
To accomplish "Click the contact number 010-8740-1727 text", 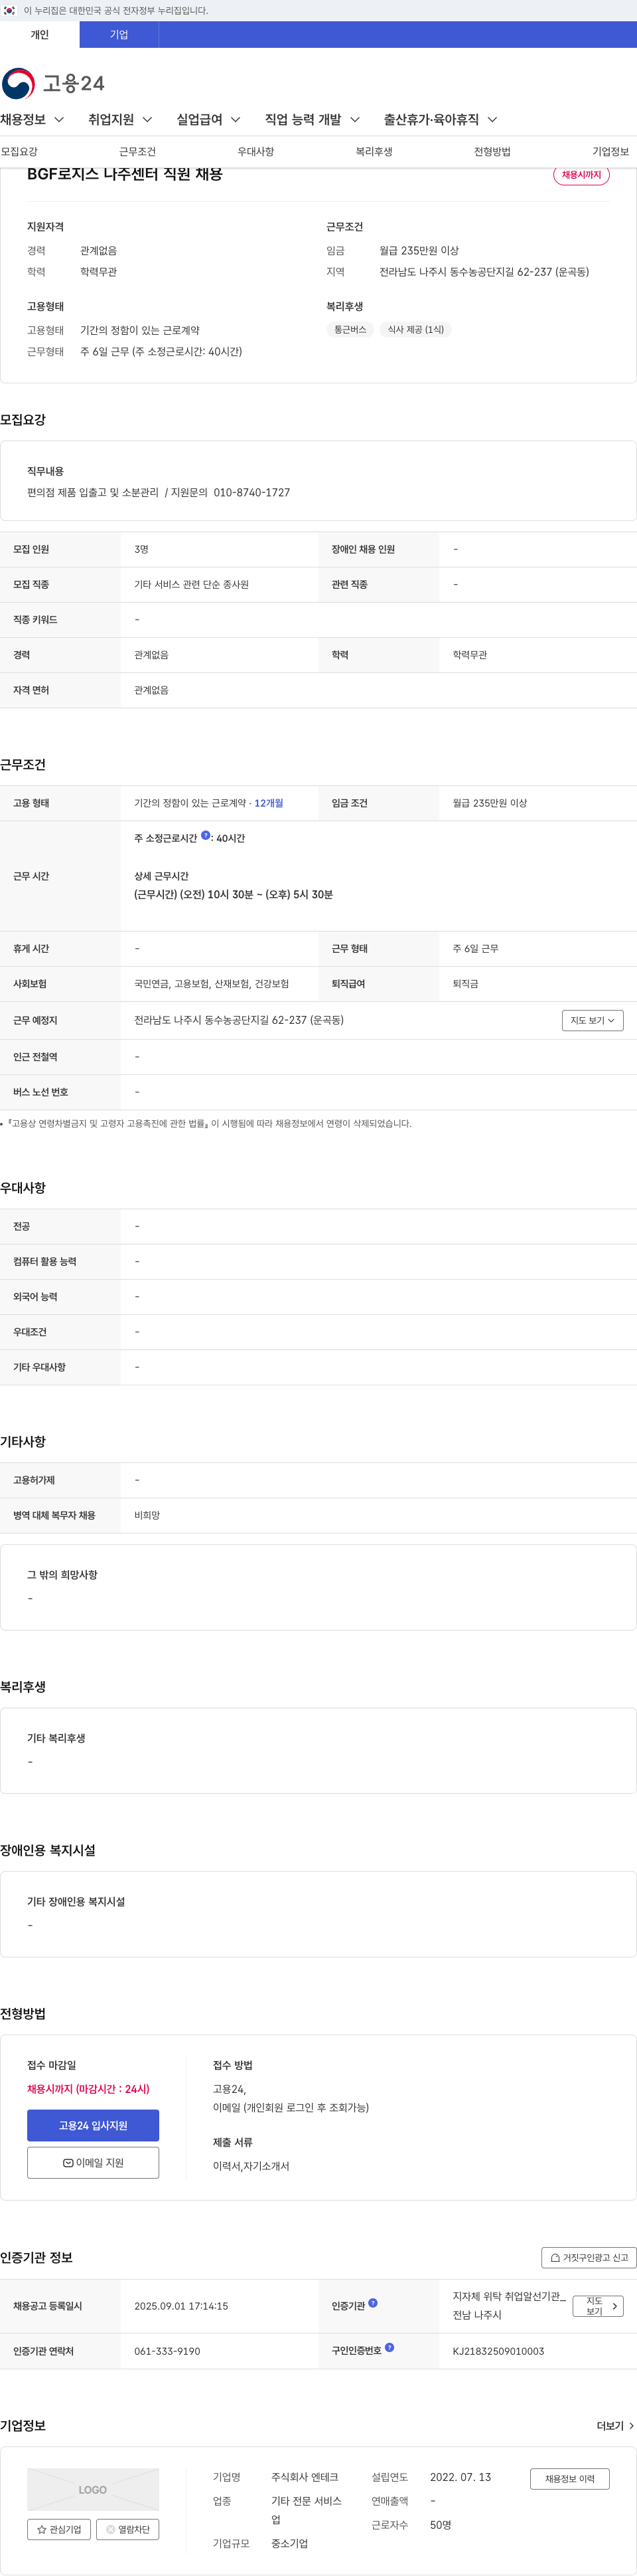I will [x=251, y=493].
